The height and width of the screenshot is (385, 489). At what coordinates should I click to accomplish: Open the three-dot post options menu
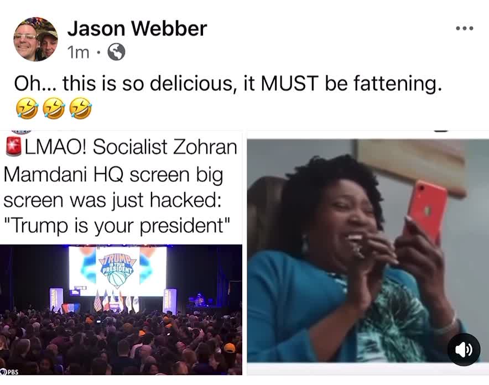[464, 28]
